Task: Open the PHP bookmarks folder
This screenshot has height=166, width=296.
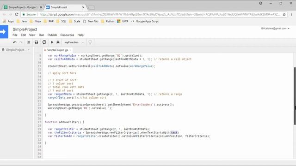Action: (49, 21)
